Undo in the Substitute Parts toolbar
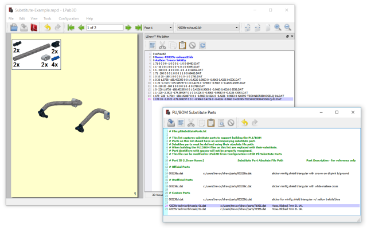367x228 pixels. (245, 123)
